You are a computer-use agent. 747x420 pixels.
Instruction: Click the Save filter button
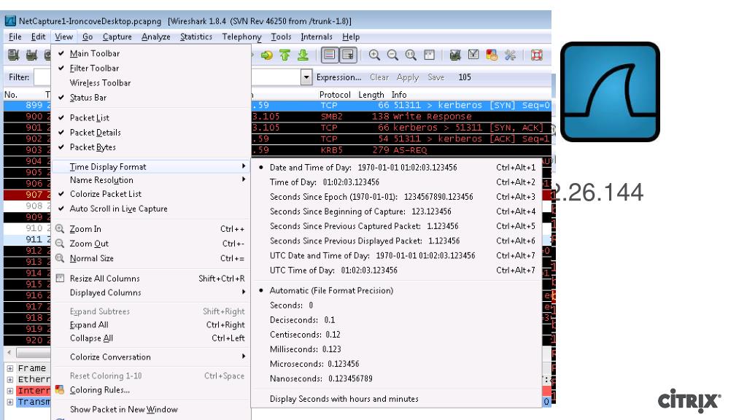click(x=436, y=77)
